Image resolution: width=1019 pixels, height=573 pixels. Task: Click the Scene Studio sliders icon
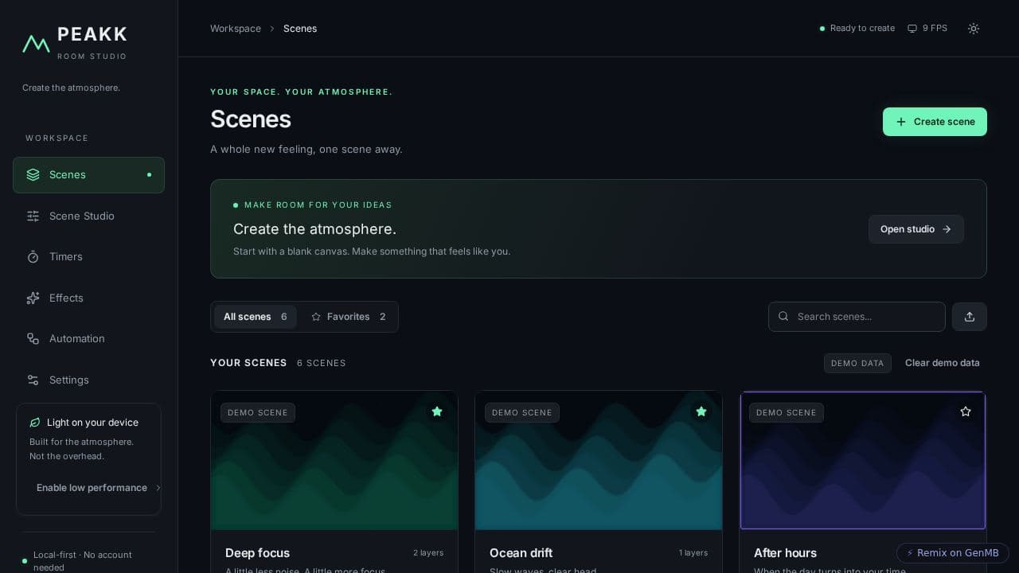coord(33,216)
